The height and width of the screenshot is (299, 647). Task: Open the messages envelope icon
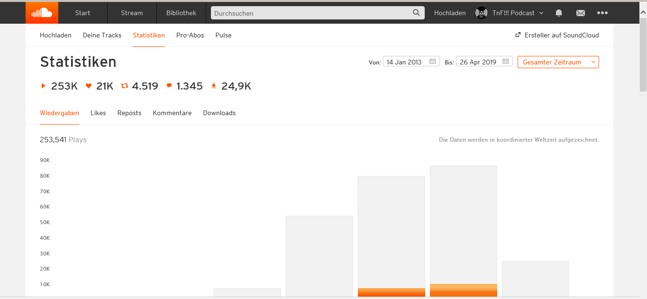click(x=581, y=13)
